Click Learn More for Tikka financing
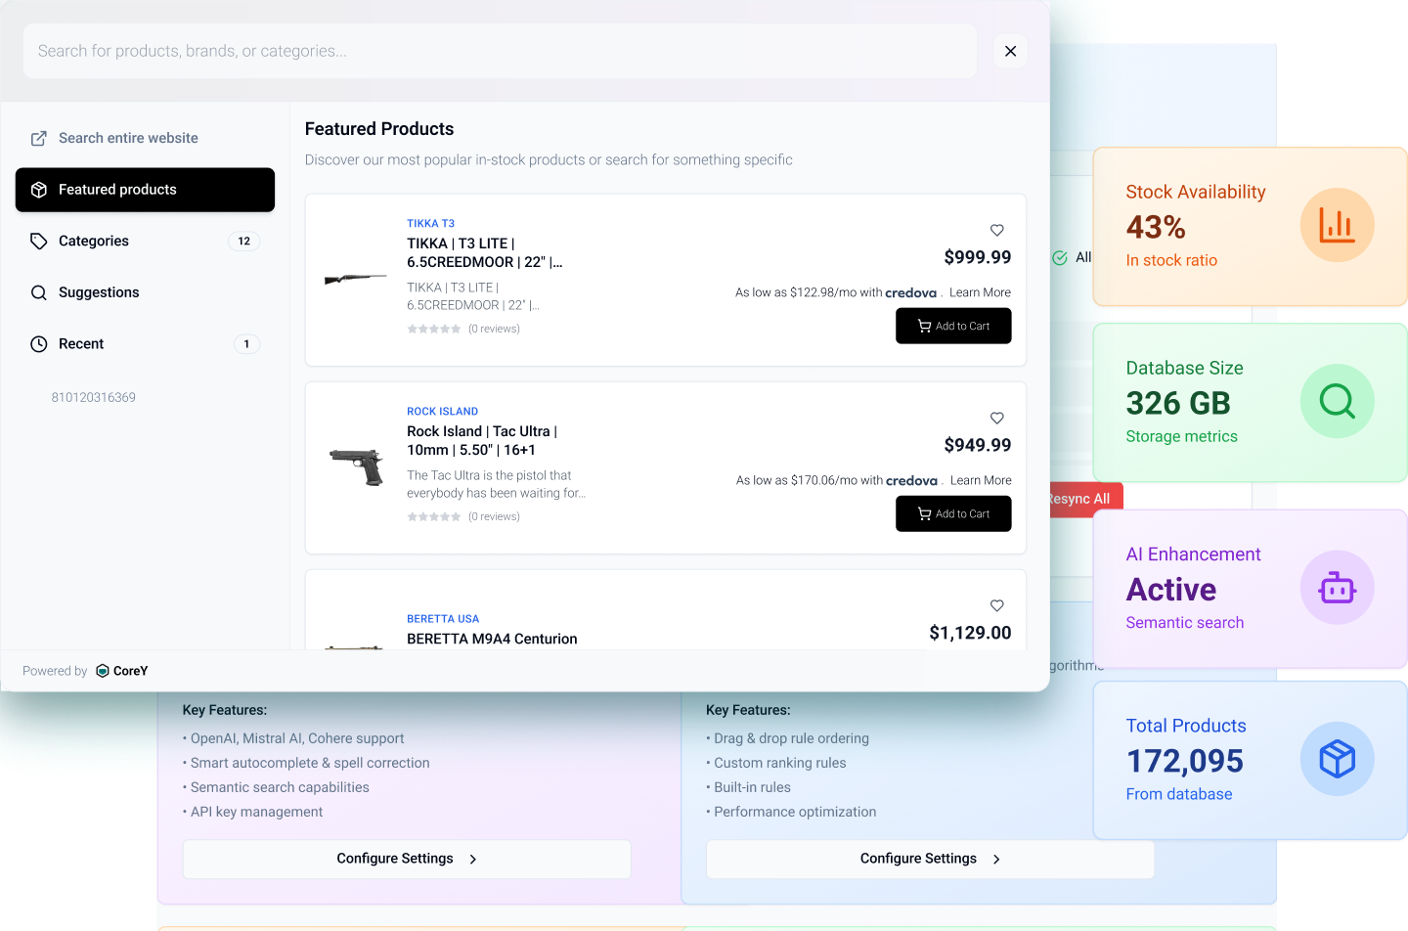 click(980, 292)
